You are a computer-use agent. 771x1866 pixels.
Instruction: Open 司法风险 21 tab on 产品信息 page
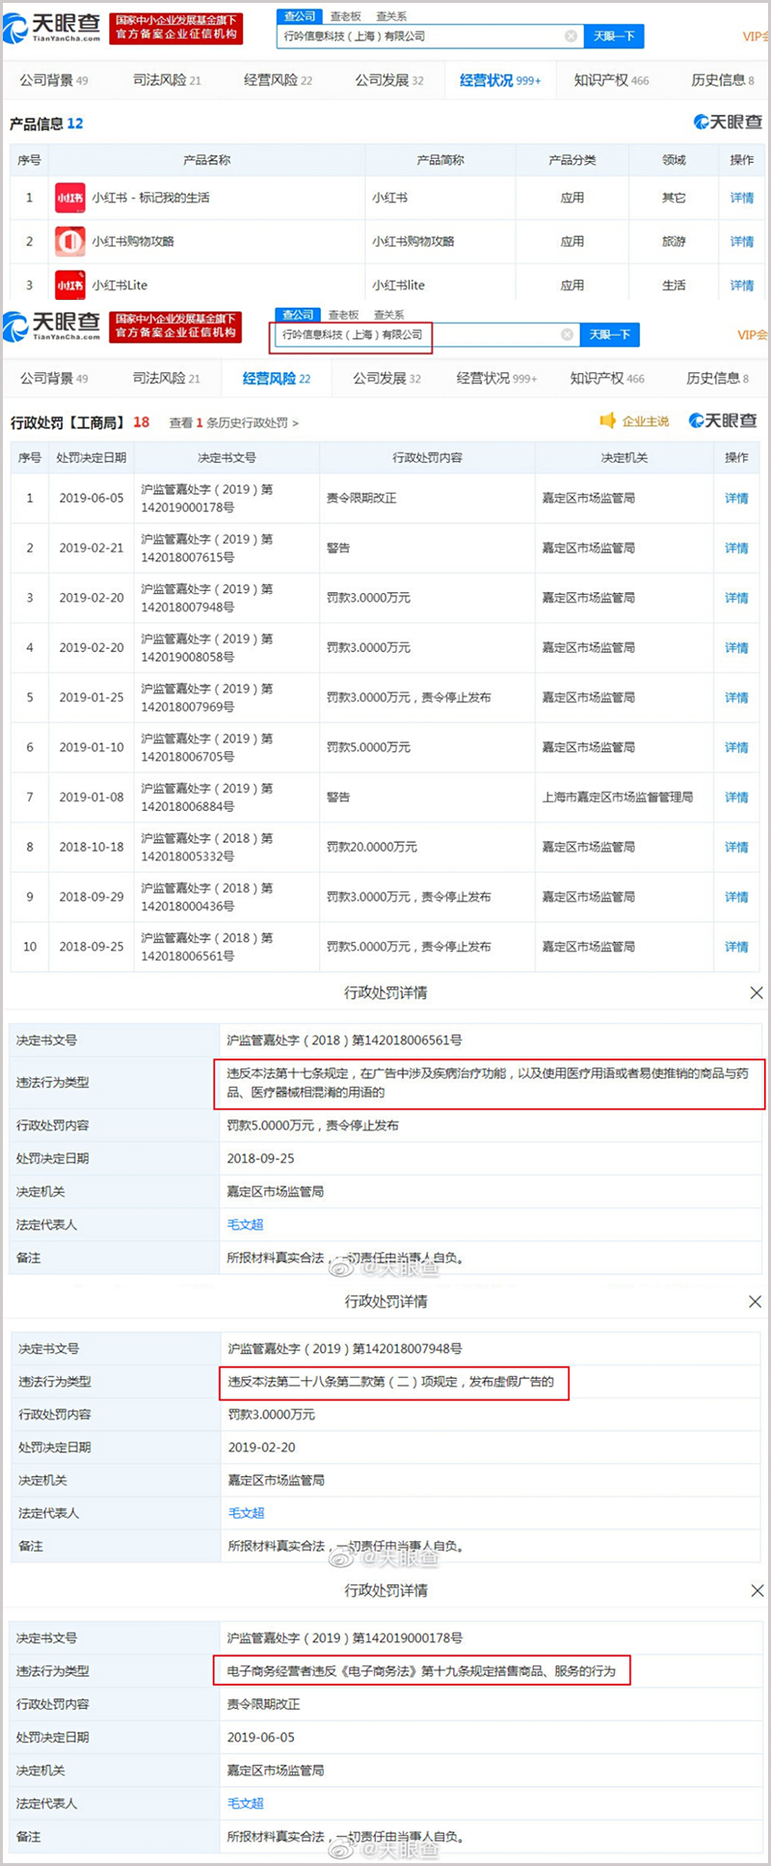(167, 80)
